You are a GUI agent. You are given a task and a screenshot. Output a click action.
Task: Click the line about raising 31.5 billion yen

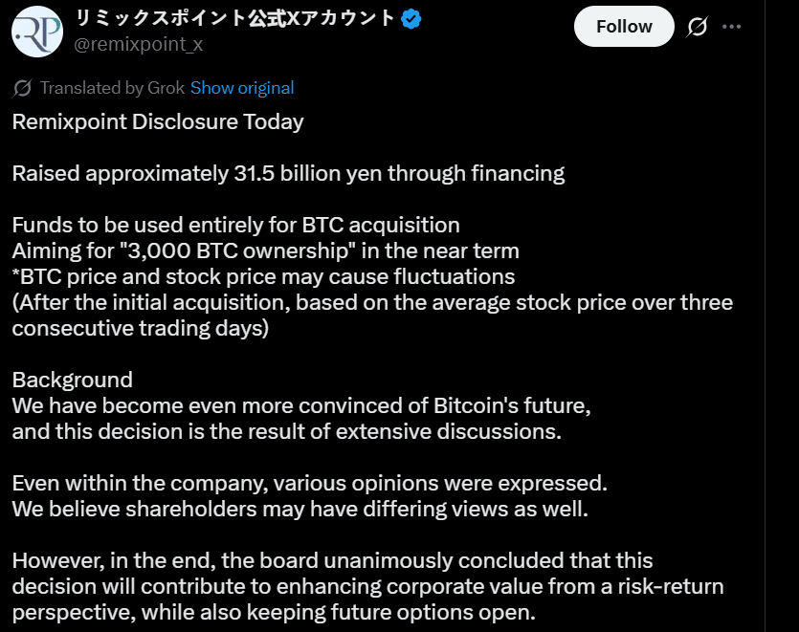(x=288, y=174)
